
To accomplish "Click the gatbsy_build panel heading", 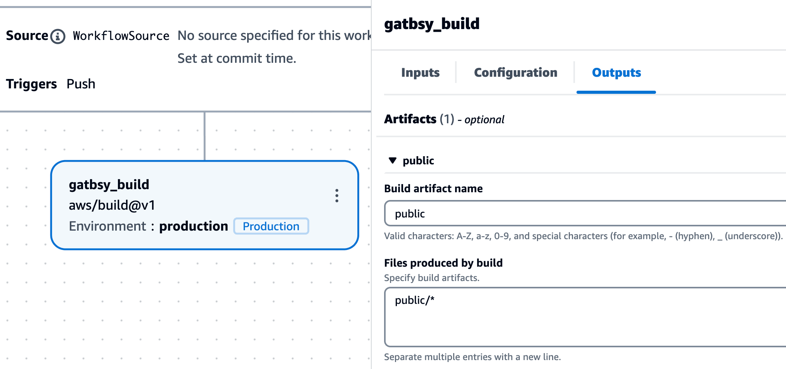I will pyautogui.click(x=431, y=24).
